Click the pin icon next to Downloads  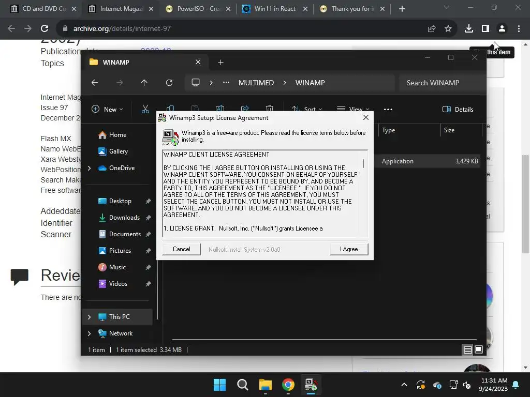coord(148,218)
